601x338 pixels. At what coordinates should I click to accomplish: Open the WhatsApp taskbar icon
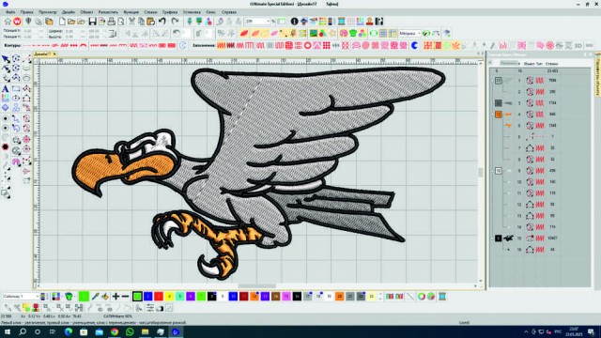[130, 331]
